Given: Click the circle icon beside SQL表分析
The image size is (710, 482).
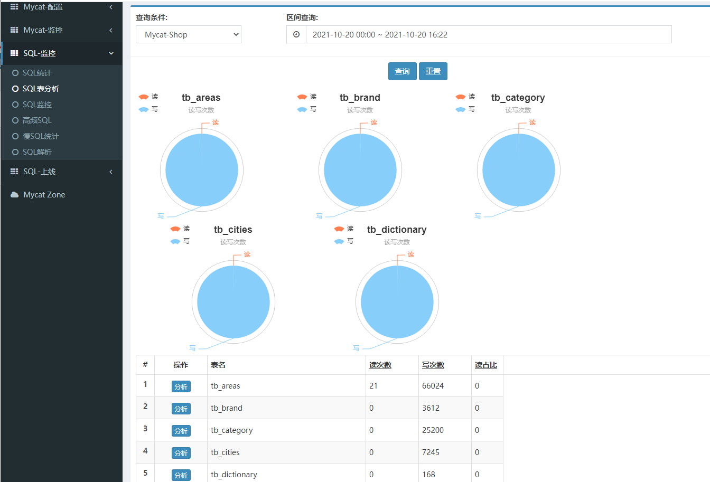Looking at the screenshot, I should [15, 89].
